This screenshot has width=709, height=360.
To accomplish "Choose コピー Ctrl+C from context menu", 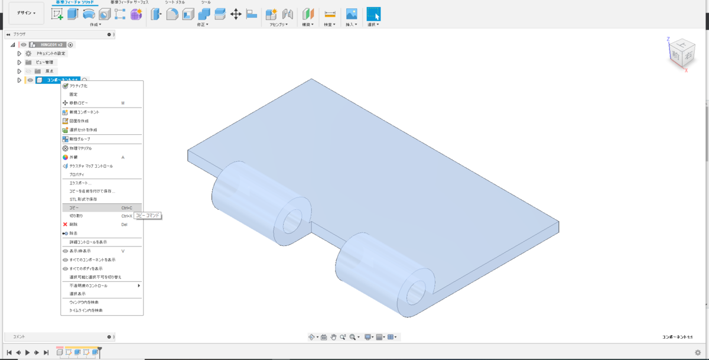I will point(102,207).
